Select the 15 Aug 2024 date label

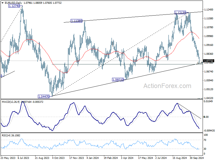click(180, 158)
